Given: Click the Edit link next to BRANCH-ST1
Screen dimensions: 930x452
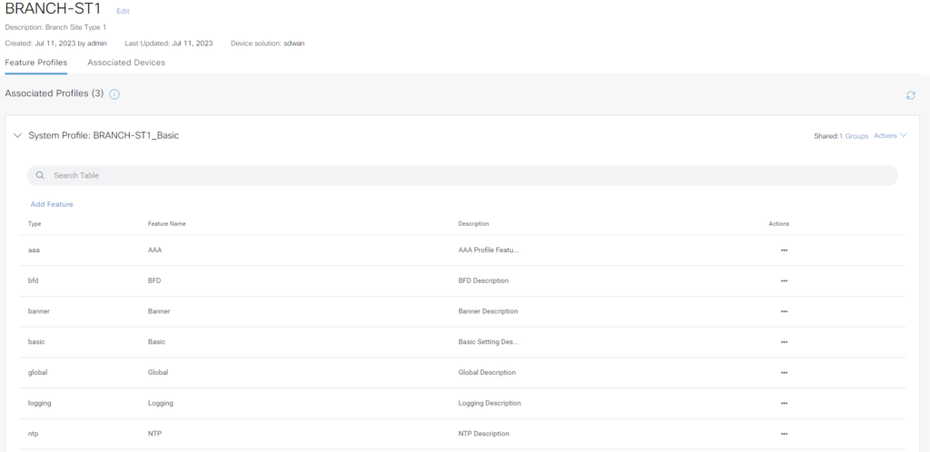Looking at the screenshot, I should (x=123, y=11).
